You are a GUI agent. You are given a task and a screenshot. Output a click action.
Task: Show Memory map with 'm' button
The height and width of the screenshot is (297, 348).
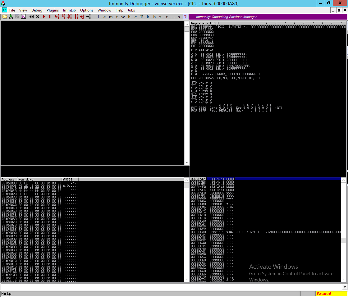(x=111, y=17)
